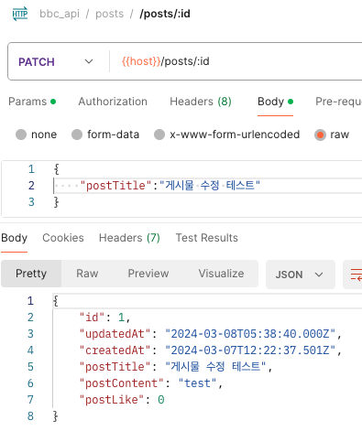This screenshot has width=362, height=431.
Task: Open the request Headers (8) tab
Action: coord(201,102)
